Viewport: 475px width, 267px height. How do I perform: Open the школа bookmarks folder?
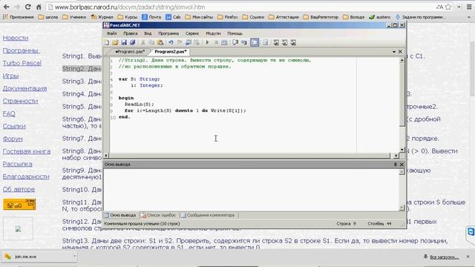coord(48,17)
